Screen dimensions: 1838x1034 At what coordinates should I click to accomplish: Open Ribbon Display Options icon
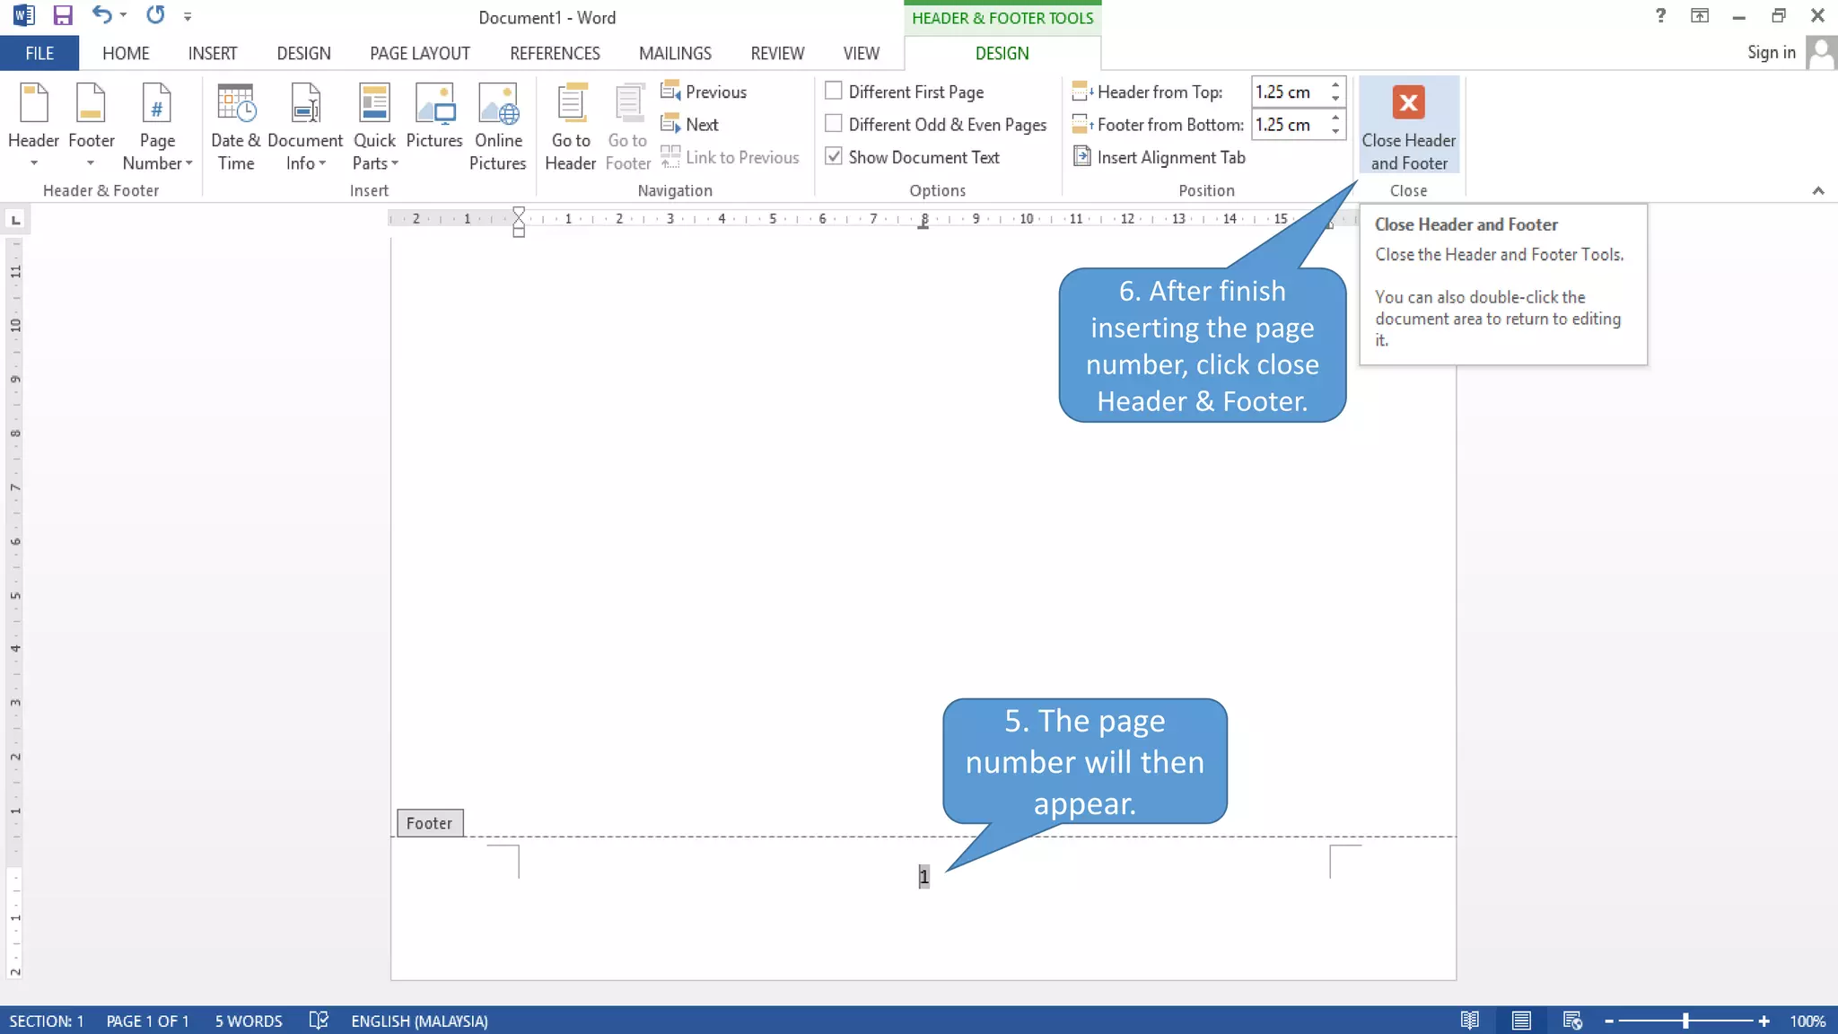1700,15
